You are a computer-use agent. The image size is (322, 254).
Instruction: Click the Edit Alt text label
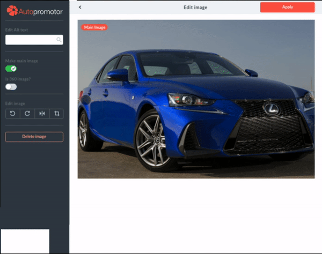point(16,29)
